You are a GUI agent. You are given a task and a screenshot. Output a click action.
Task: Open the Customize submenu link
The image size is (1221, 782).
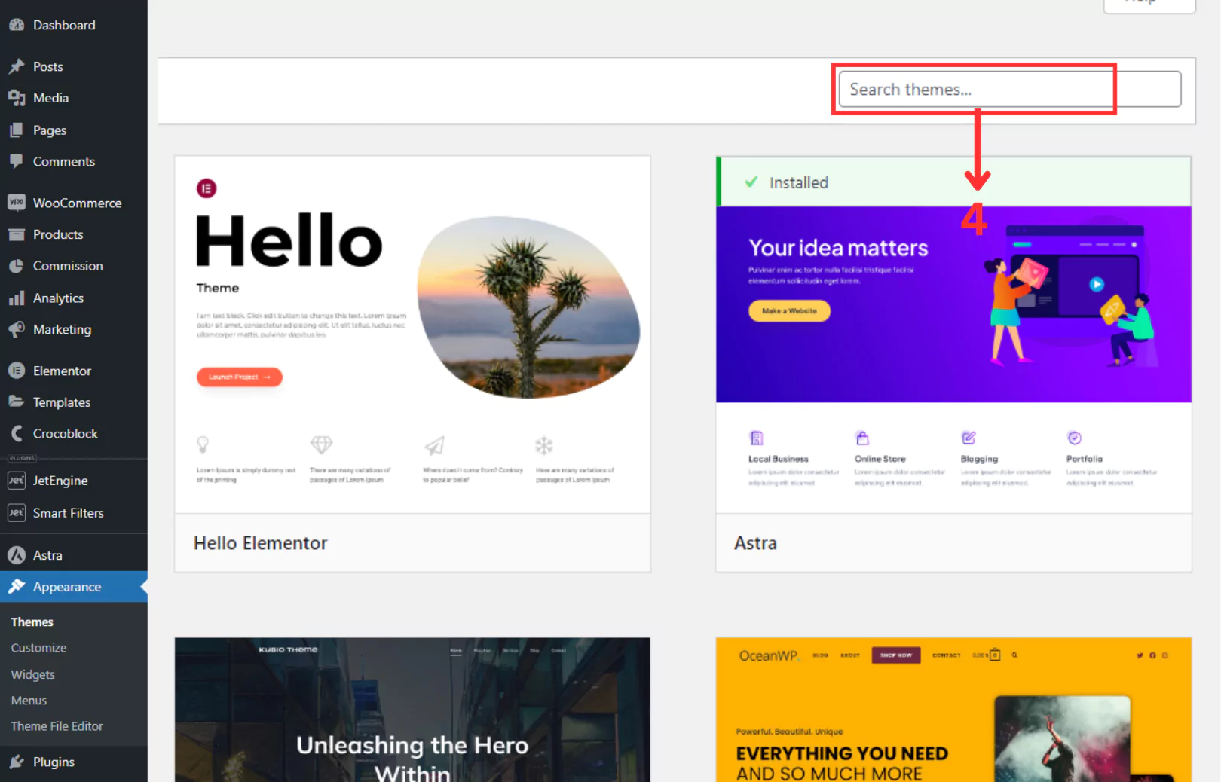tap(38, 648)
